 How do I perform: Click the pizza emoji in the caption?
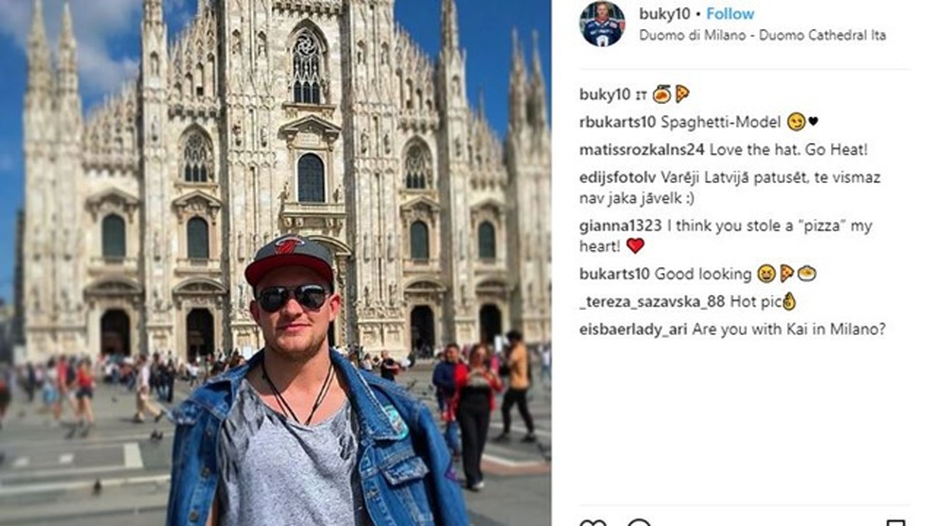pos(682,94)
